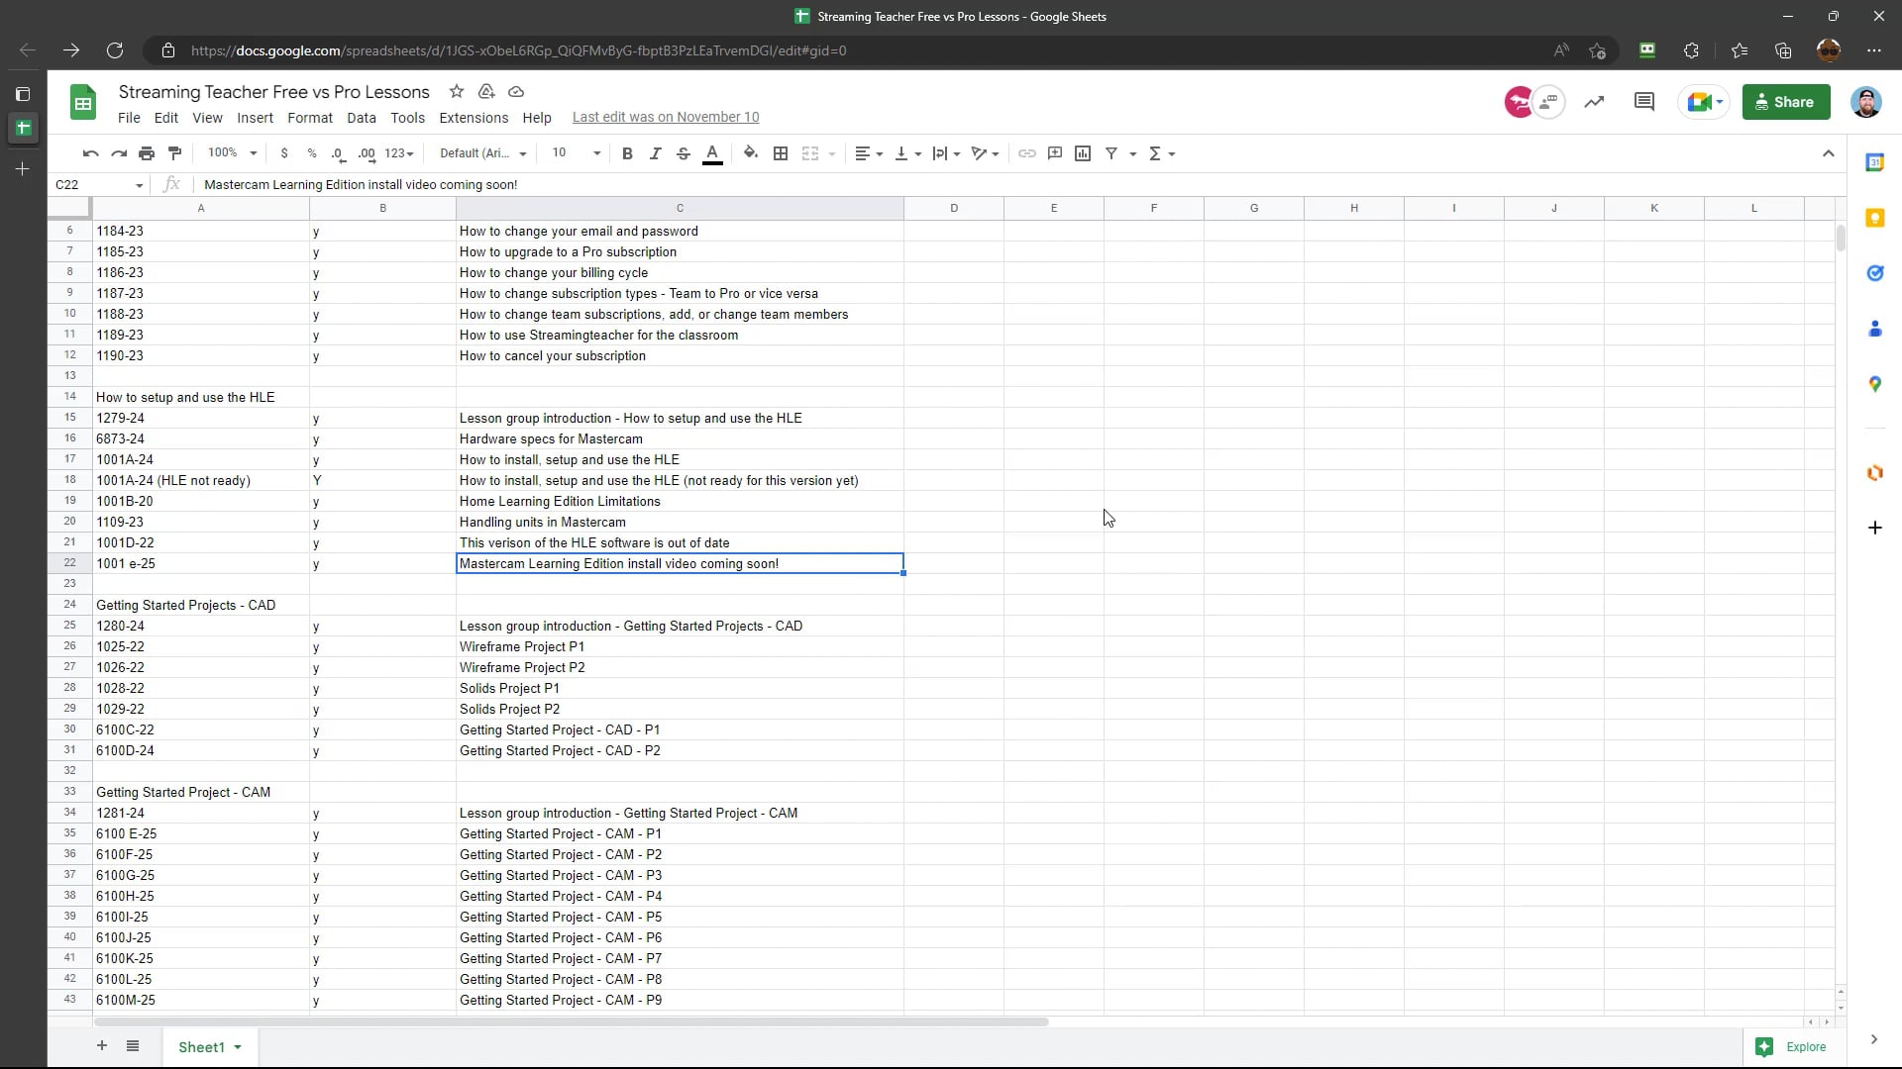
Task: Refresh the browser page
Action: pyautogui.click(x=115, y=50)
